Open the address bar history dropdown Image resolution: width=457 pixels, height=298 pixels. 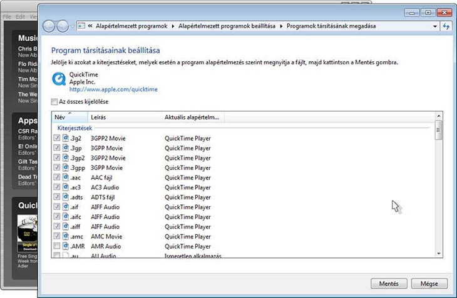point(435,26)
